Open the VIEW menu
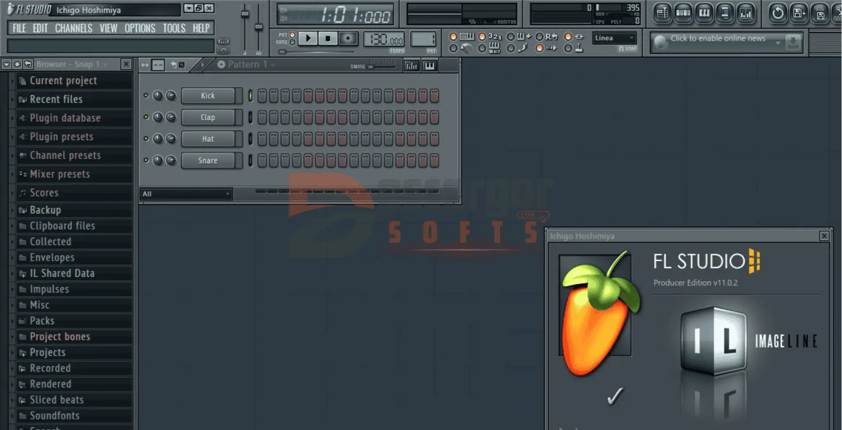The width and height of the screenshot is (842, 430). [x=108, y=28]
